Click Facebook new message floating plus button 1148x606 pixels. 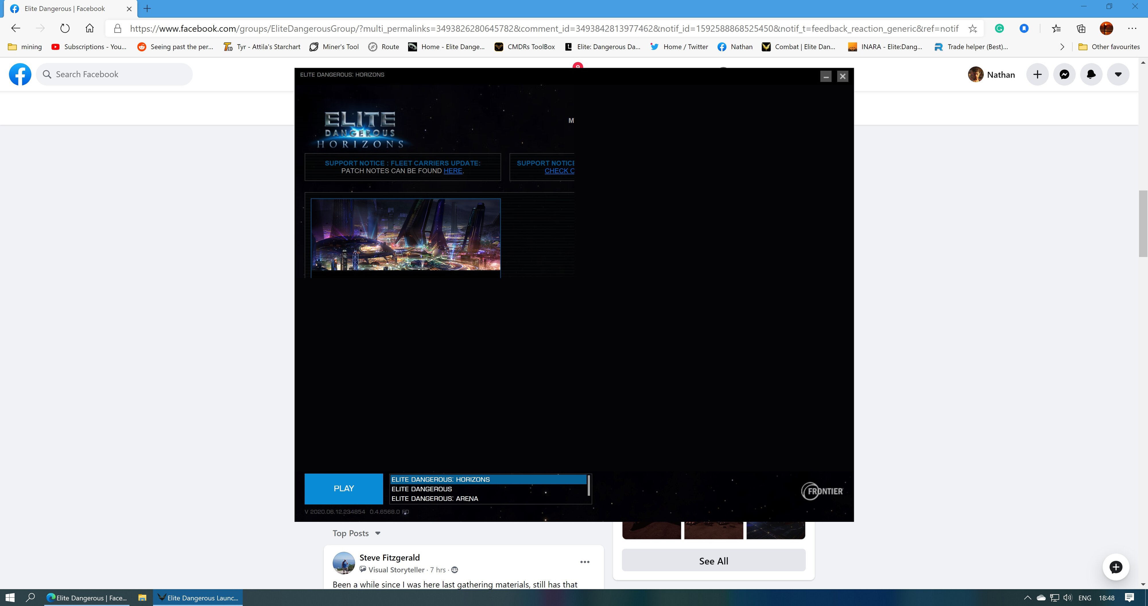pos(1116,567)
